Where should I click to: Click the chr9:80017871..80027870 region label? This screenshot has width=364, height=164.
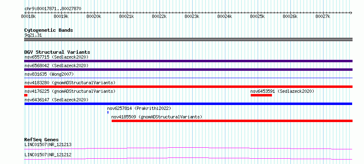click(53, 9)
